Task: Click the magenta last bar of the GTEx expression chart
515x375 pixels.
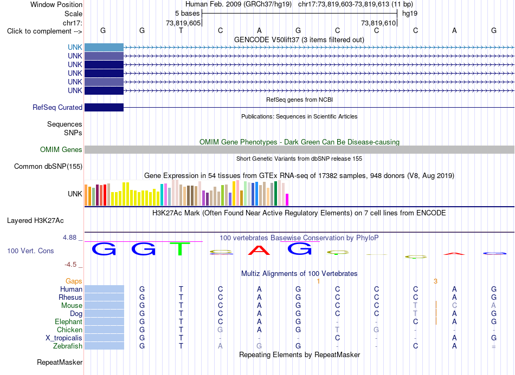Action: (287, 200)
